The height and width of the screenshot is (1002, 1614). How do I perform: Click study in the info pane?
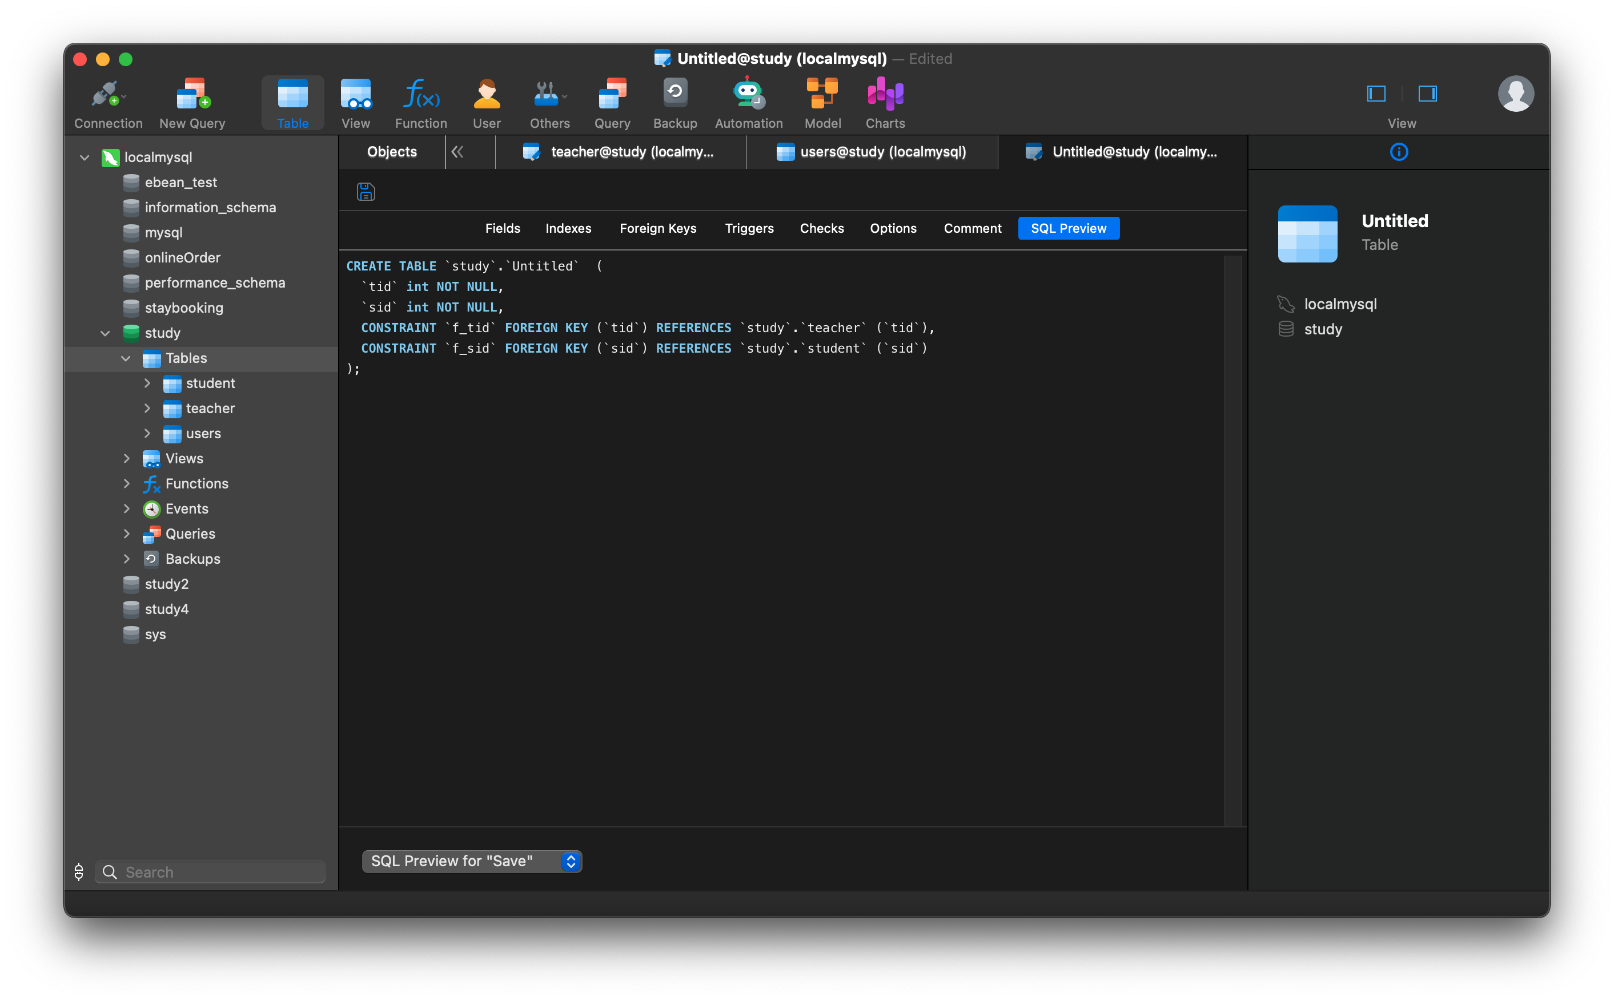(x=1322, y=329)
